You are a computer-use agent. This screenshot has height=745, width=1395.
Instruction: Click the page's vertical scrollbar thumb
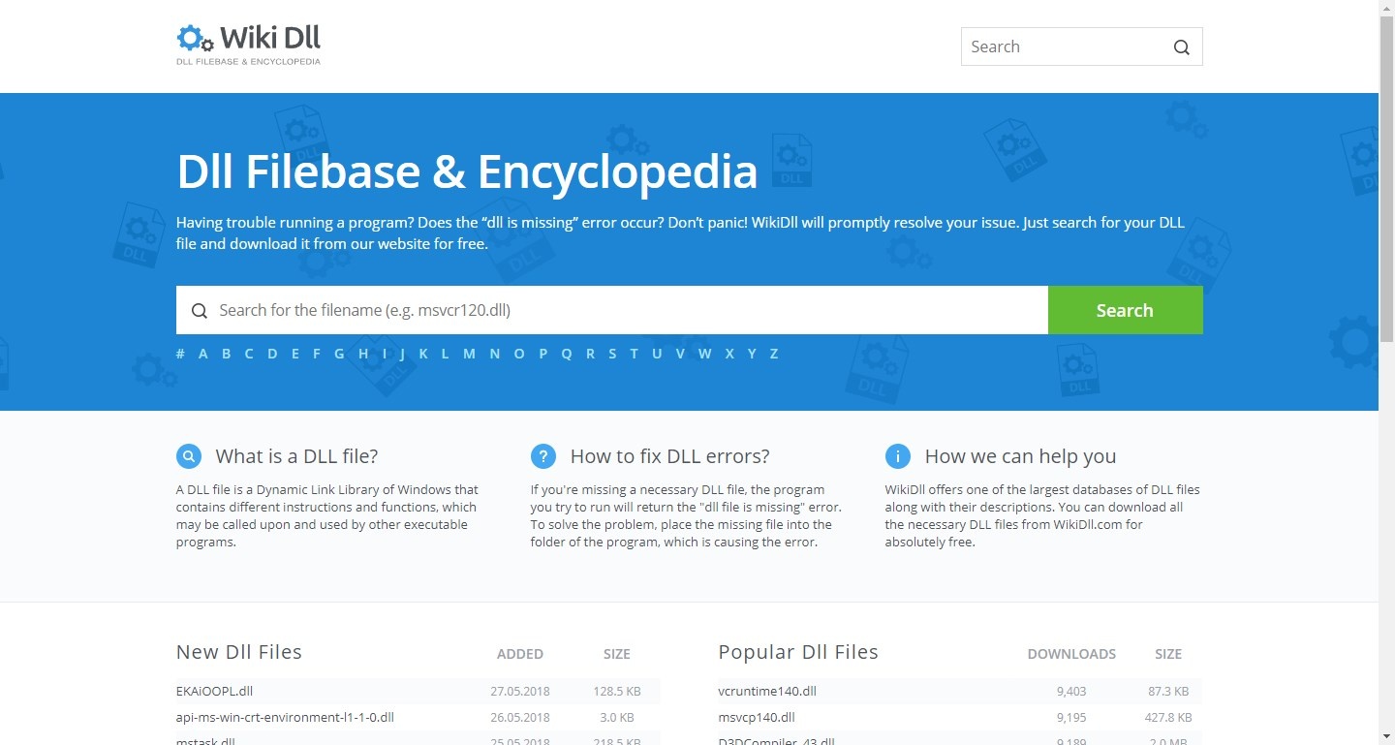pyautogui.click(x=1386, y=179)
